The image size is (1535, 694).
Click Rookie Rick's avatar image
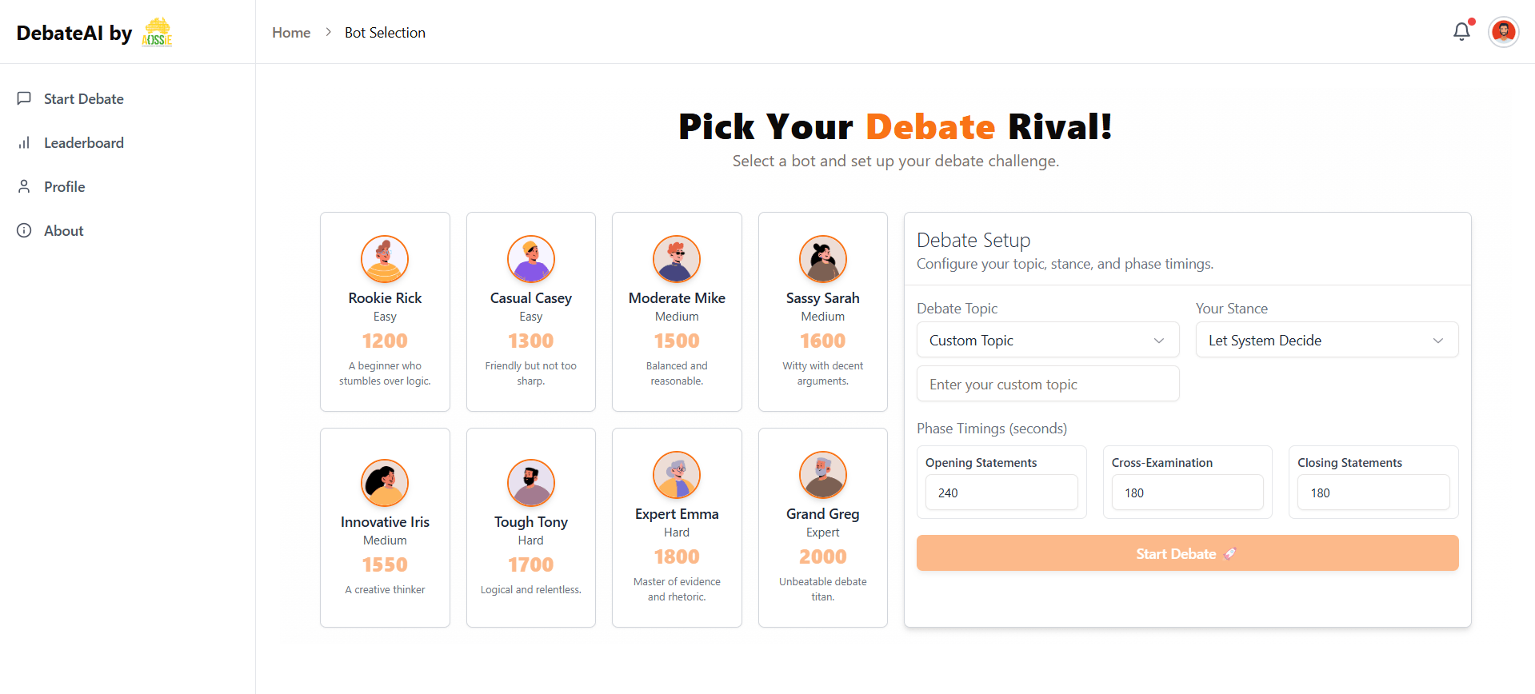[384, 259]
